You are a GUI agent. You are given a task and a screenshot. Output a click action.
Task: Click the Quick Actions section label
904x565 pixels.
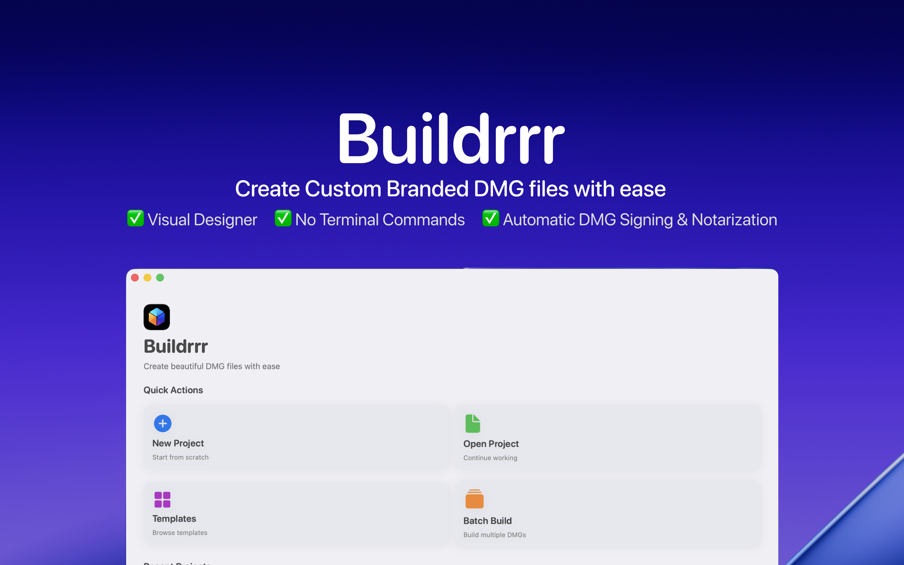click(173, 390)
